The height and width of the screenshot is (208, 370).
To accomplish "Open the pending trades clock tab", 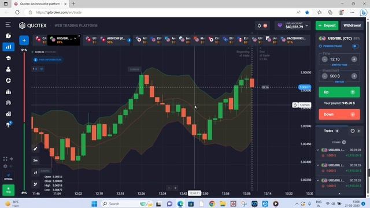I will 353,131.
